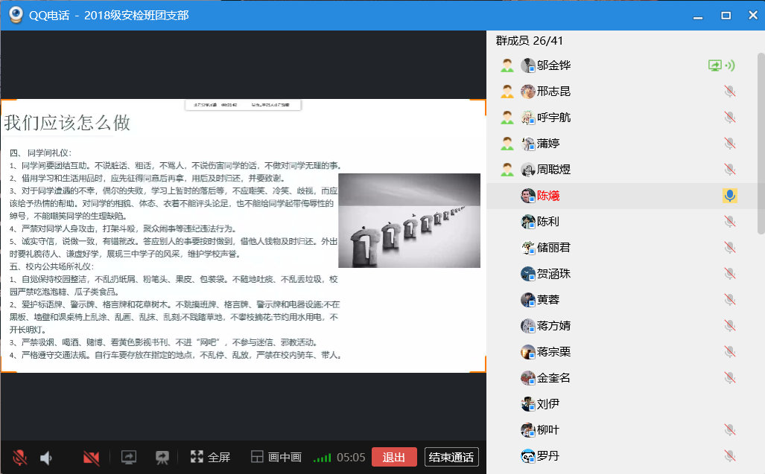Toggle mute for member 罗丹
The height and width of the screenshot is (474, 765).
tap(729, 455)
